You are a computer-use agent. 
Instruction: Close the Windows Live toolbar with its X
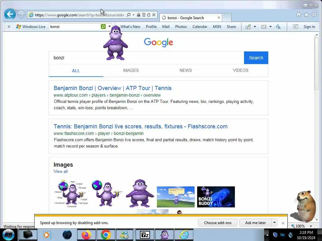click(9, 27)
